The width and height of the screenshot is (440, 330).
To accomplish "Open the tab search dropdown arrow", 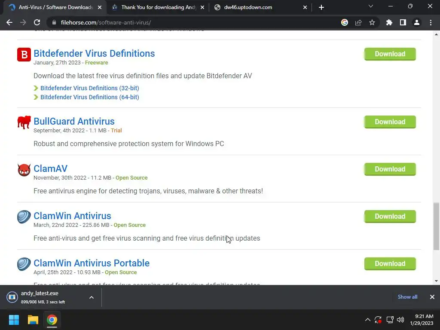I will tap(371, 6).
